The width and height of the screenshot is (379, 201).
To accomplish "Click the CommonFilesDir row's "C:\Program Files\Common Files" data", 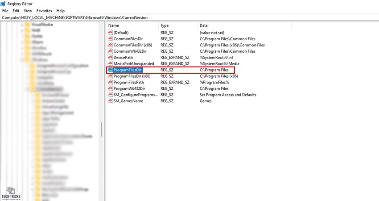I will click(x=227, y=39).
